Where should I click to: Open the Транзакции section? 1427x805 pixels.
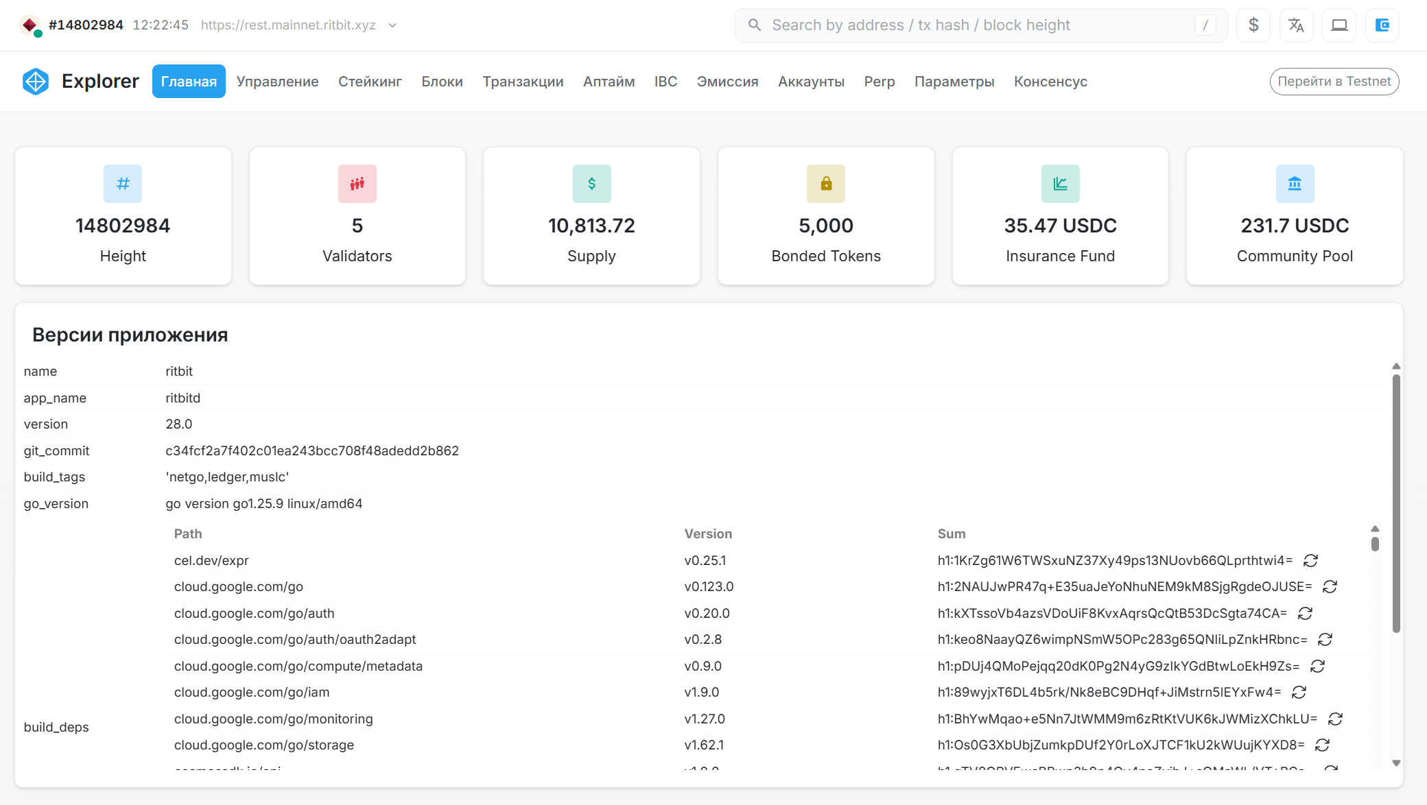pos(523,82)
